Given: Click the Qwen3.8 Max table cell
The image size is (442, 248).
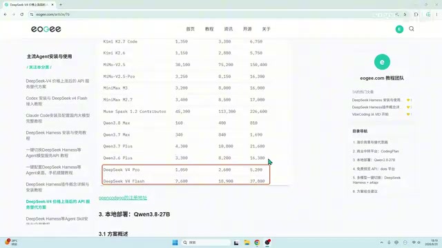Looking at the screenshot, I should 117,123.
